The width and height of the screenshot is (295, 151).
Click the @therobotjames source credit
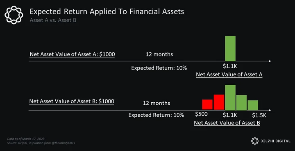65,143
